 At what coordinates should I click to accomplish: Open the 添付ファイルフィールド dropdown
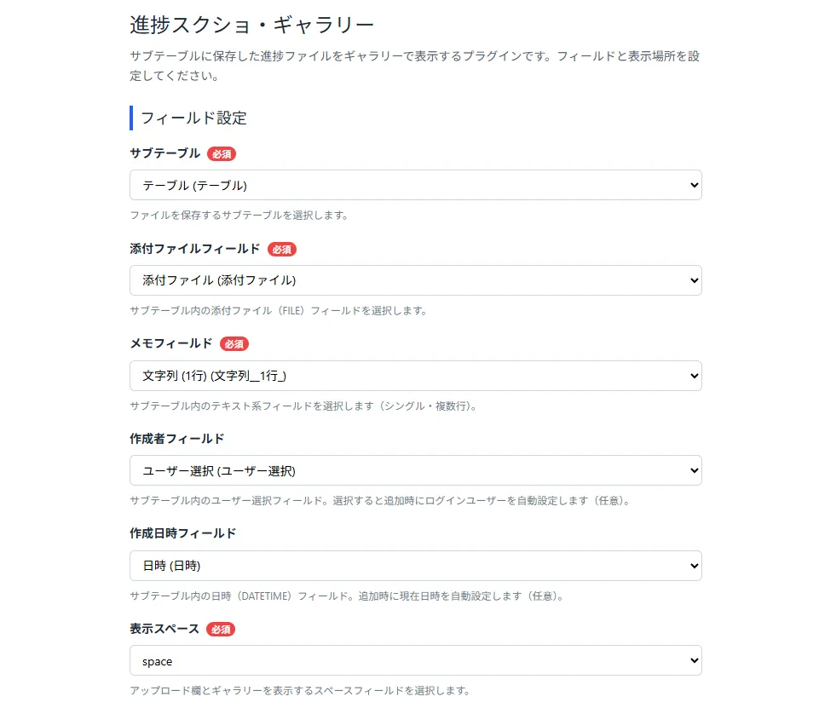tap(415, 280)
